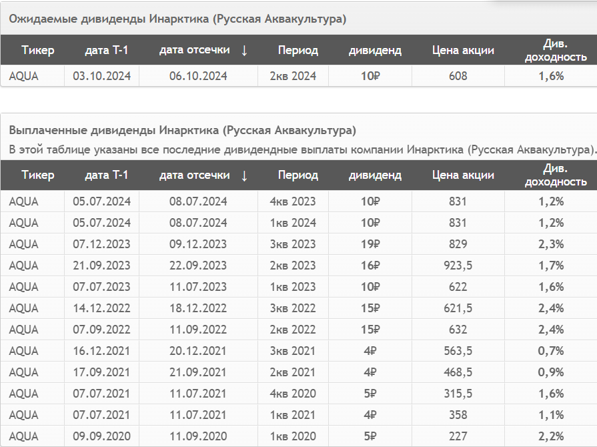
Task: Click 'дивиденд' header in the expected table
Action: (x=375, y=50)
